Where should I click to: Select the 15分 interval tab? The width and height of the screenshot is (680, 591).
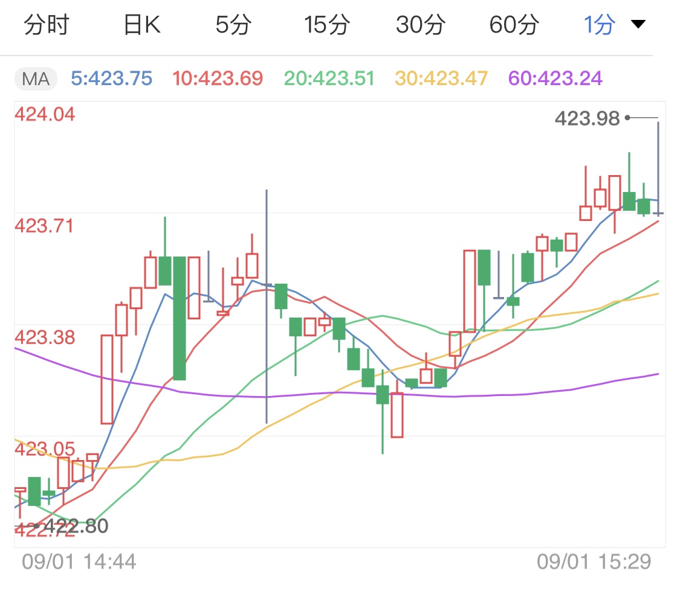326,24
